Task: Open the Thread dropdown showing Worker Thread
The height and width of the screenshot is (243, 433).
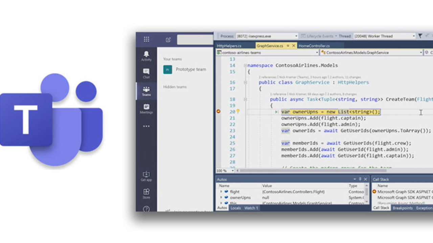Action: pyautogui.click(x=385, y=36)
